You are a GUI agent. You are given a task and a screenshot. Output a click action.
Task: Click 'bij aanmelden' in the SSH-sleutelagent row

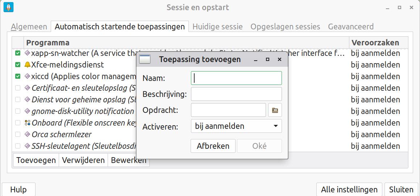375,146
